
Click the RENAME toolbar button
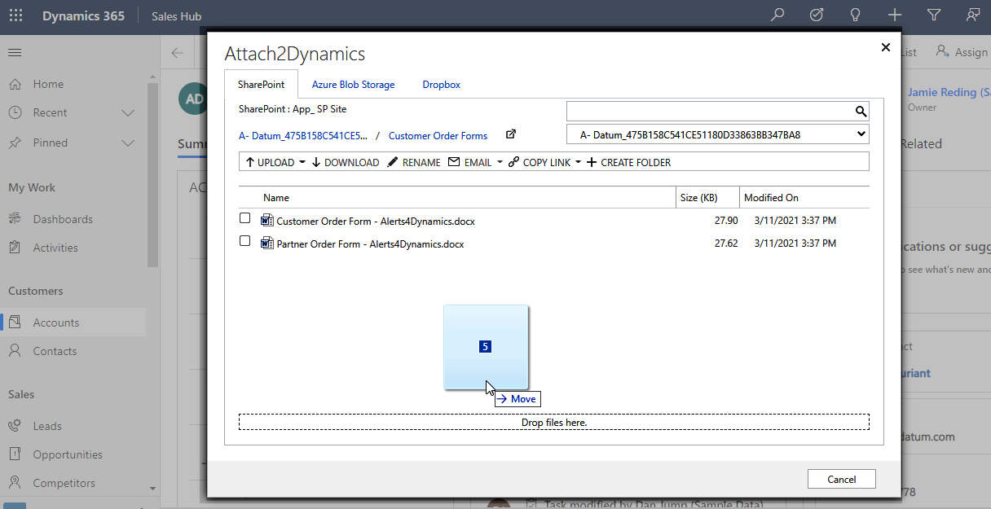[x=414, y=162]
